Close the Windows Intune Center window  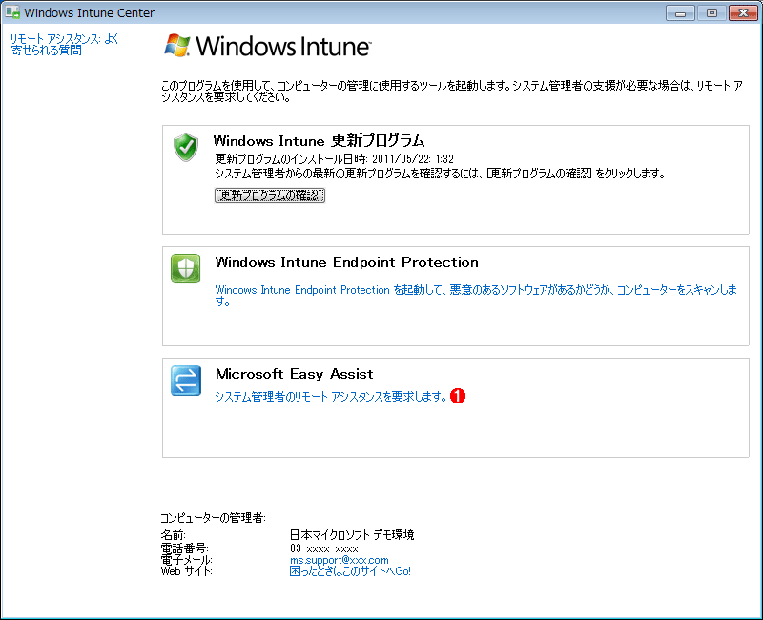click(743, 12)
